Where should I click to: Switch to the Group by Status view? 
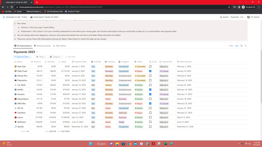42,46
